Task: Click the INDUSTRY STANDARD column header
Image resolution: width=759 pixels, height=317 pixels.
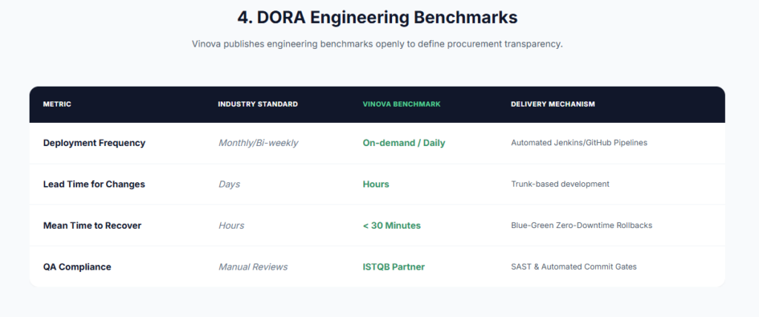Action: pyautogui.click(x=257, y=104)
